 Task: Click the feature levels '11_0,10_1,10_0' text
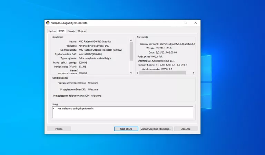tap(171, 65)
